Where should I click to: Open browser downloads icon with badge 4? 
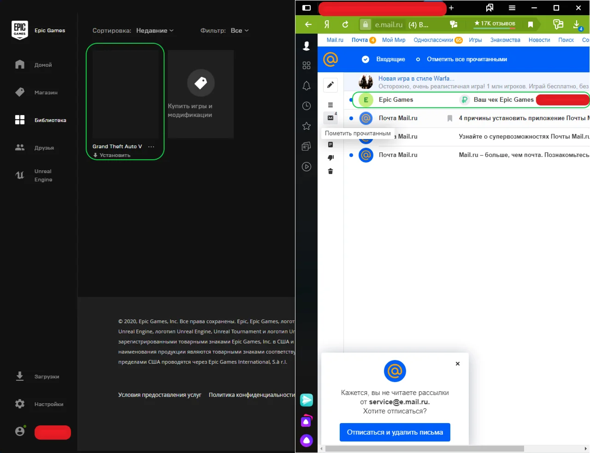[x=577, y=24]
